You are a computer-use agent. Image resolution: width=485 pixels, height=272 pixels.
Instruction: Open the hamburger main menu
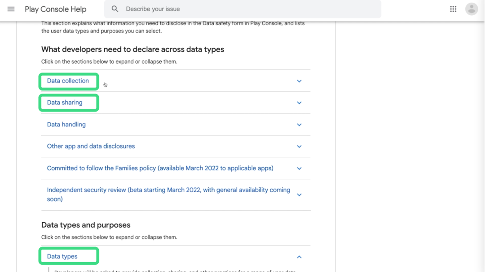pos(11,9)
